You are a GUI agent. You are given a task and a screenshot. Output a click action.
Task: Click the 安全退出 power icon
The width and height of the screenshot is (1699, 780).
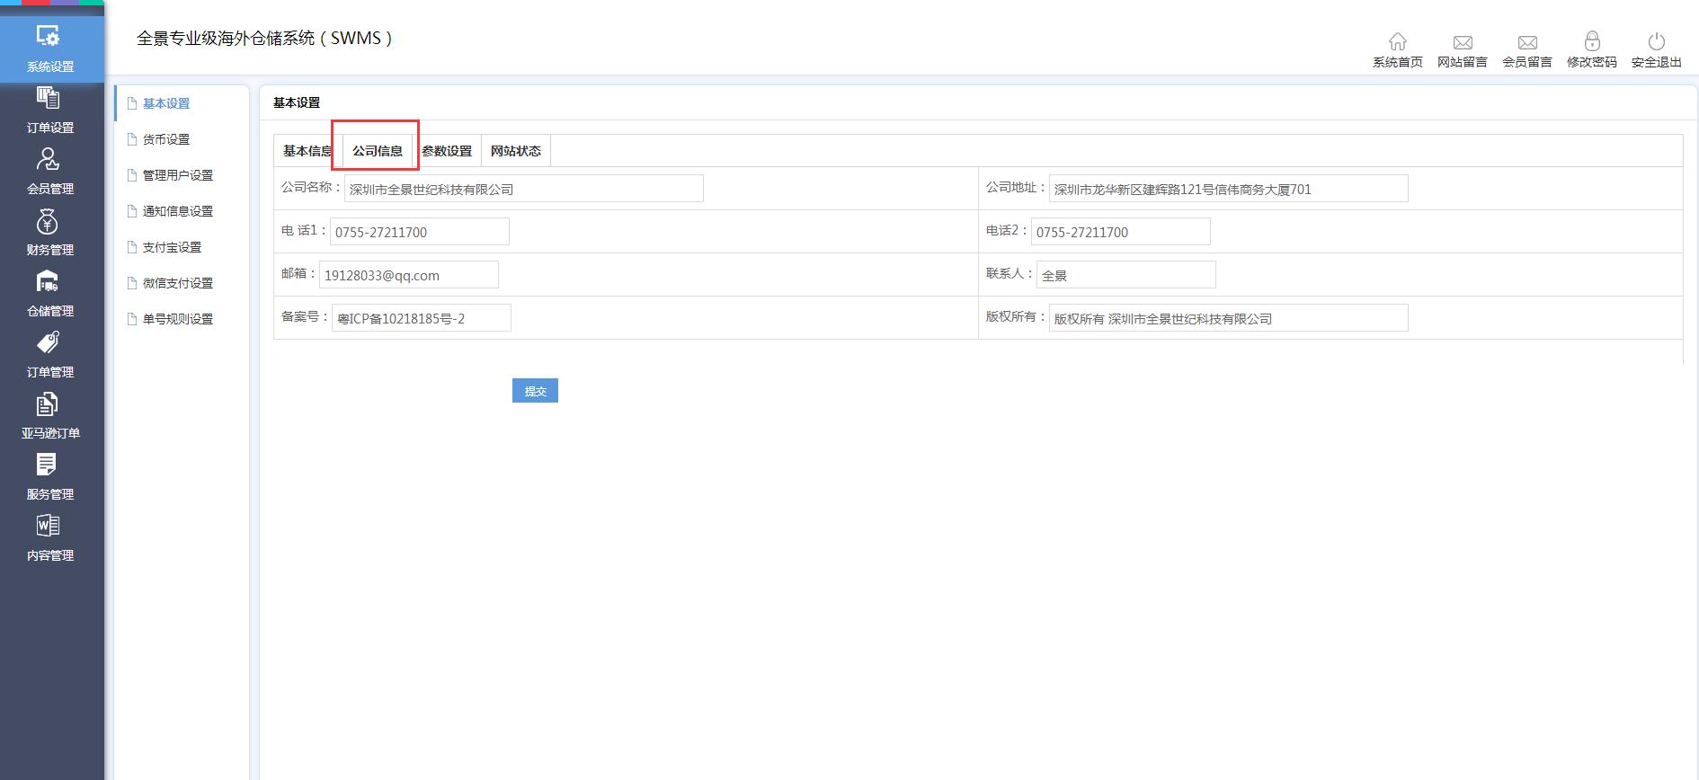tap(1656, 42)
